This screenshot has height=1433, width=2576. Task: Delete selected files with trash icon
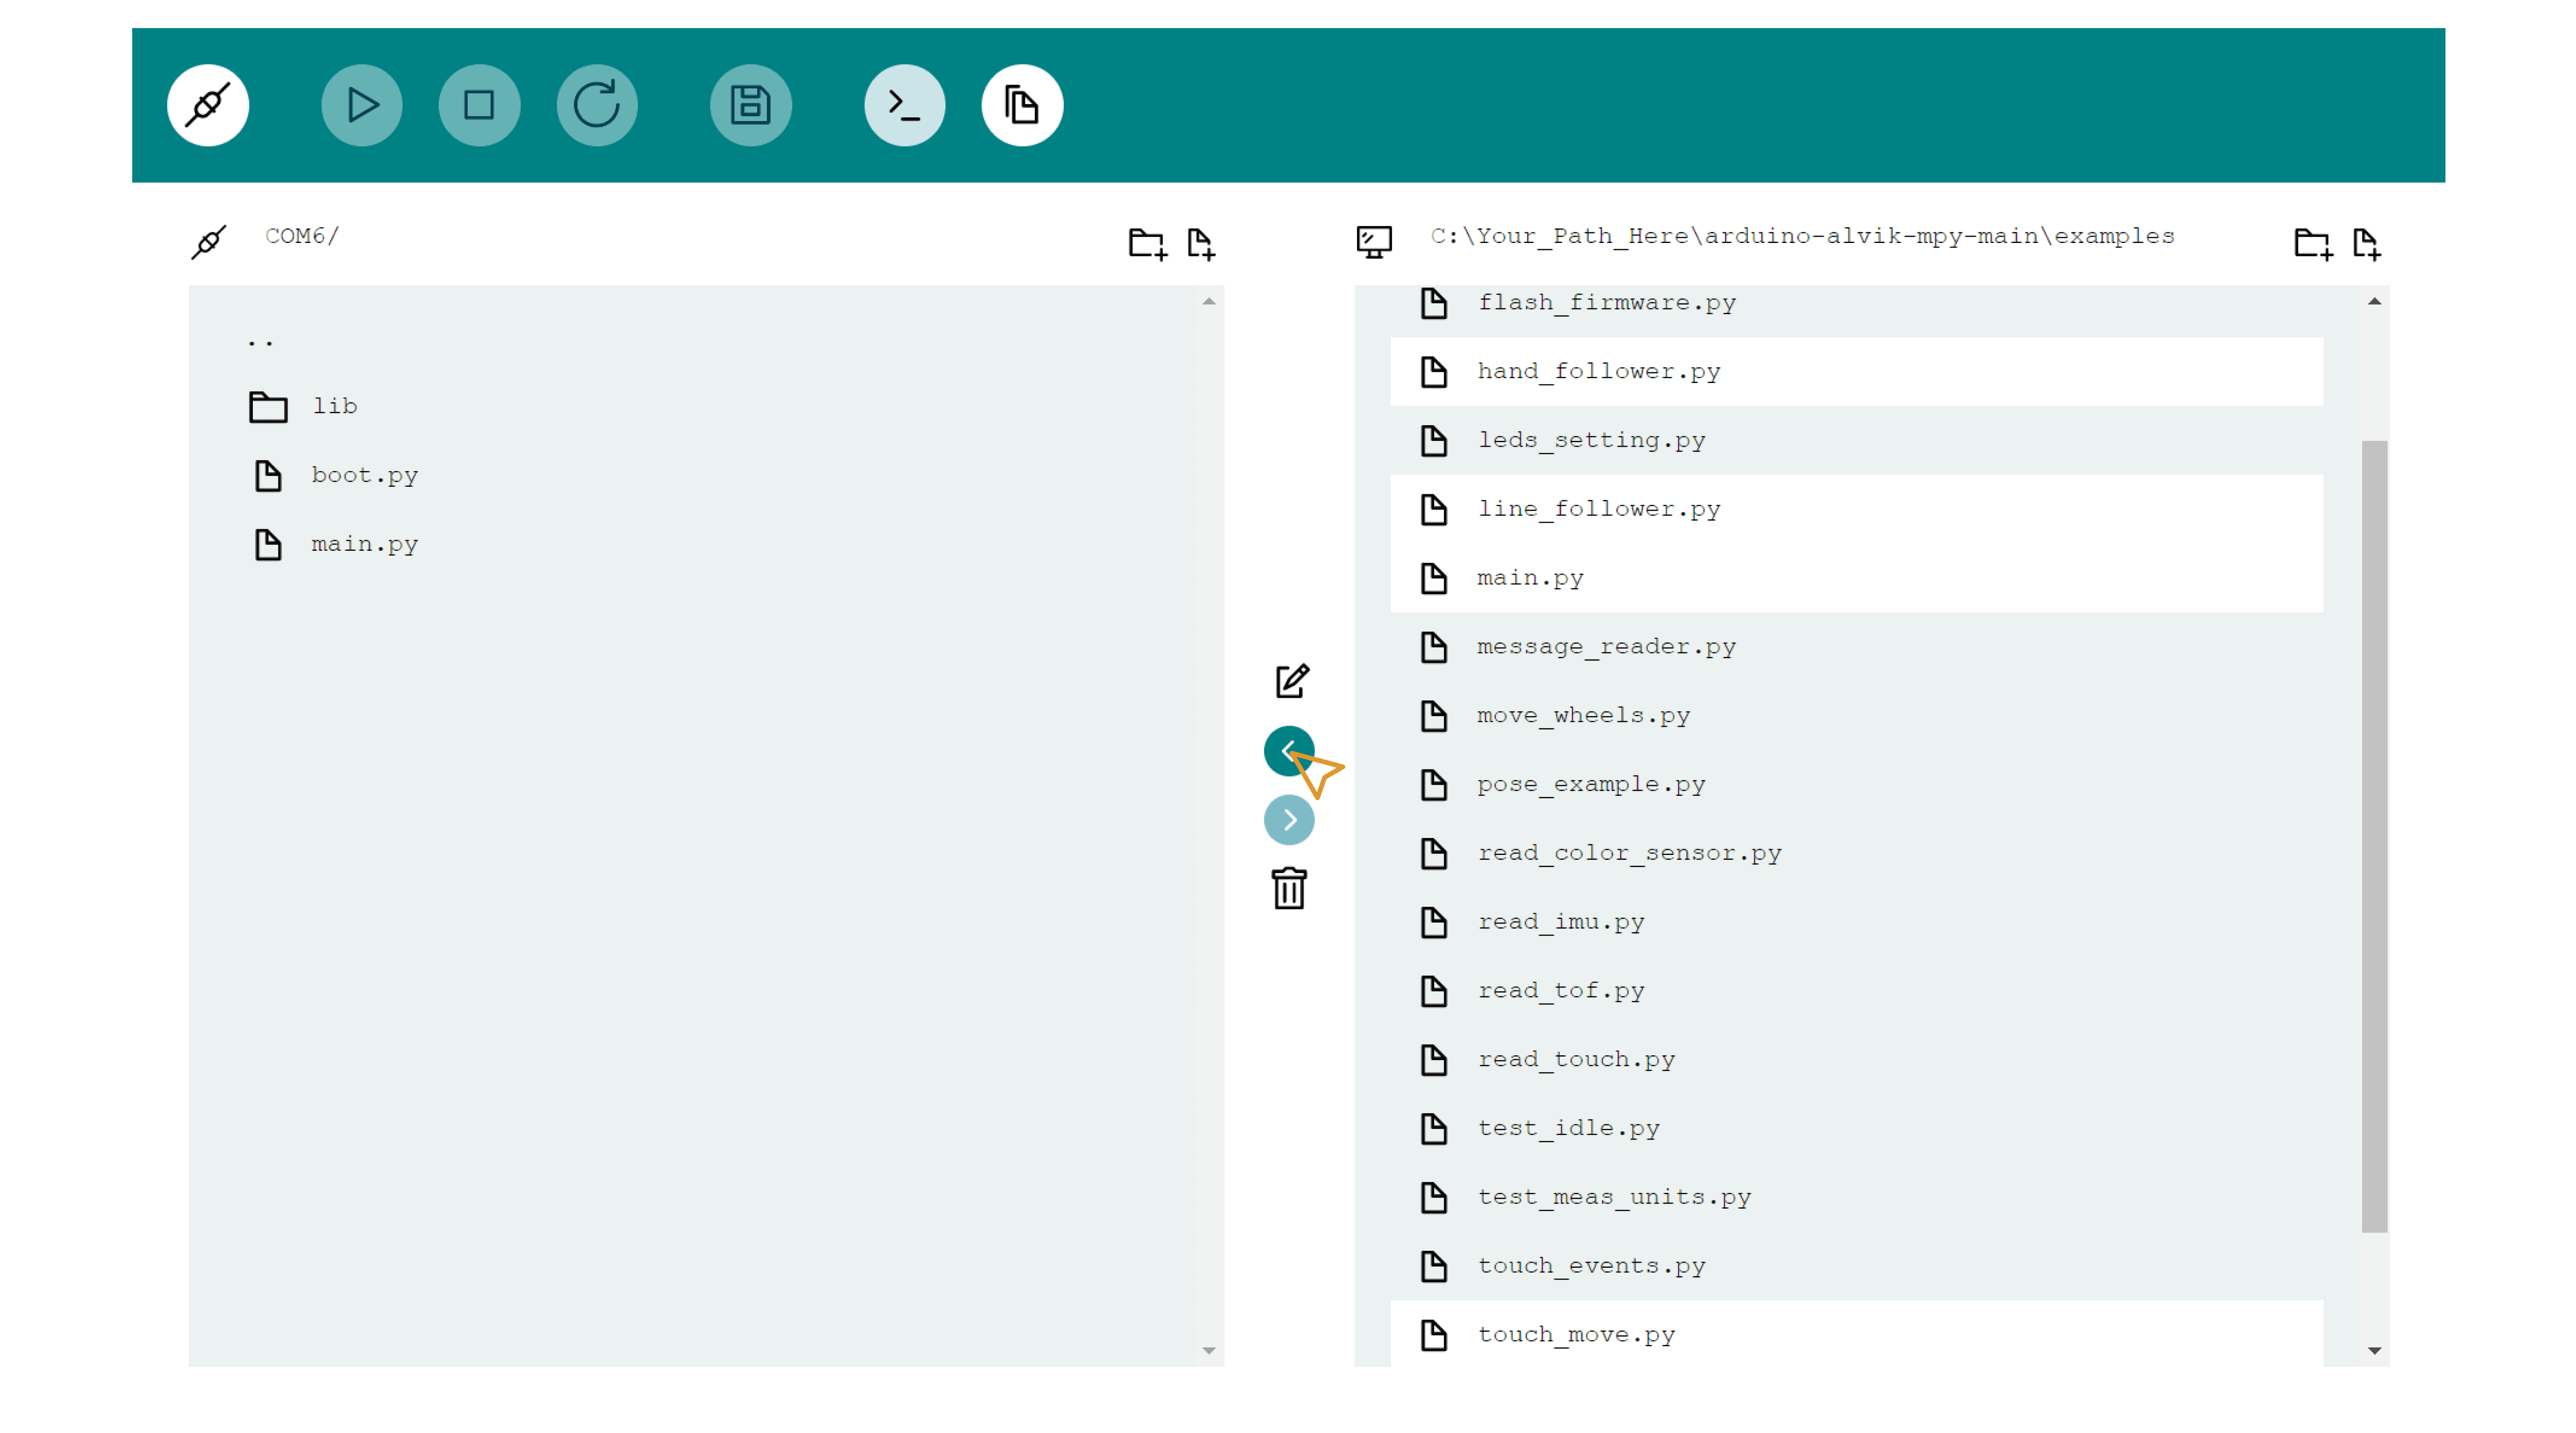tap(1288, 888)
